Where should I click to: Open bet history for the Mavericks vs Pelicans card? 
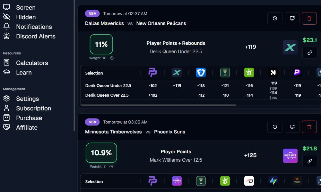click(x=275, y=18)
